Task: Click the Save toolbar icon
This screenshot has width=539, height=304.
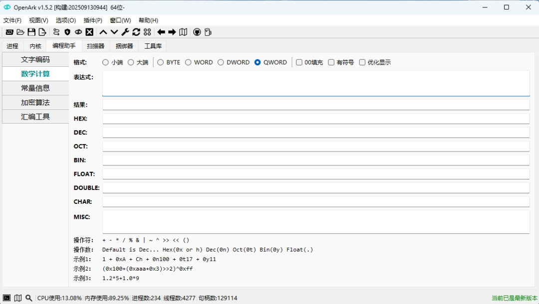Action: [x=31, y=31]
